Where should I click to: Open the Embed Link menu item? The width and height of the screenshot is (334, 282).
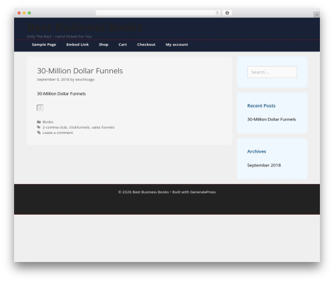[77, 45]
